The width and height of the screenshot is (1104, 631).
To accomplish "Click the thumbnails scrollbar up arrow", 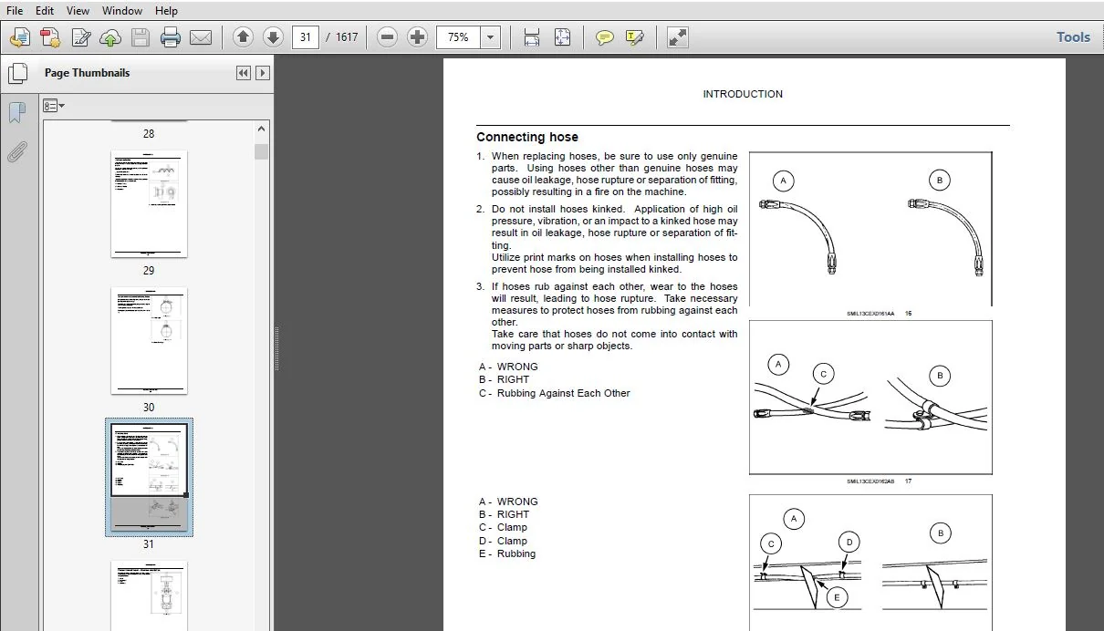I will coord(262,129).
